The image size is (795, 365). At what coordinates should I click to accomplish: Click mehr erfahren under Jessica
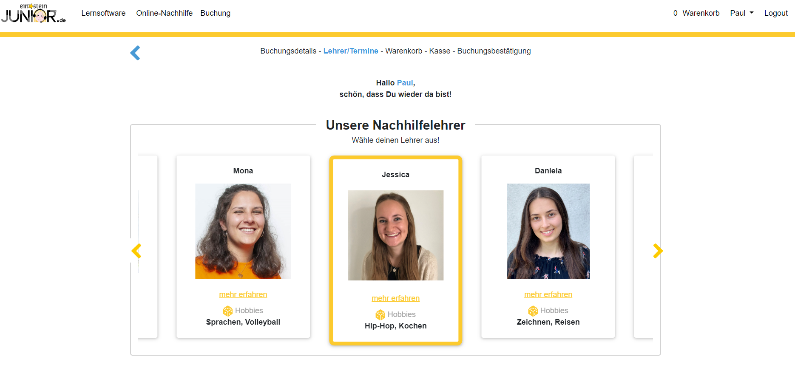(396, 298)
